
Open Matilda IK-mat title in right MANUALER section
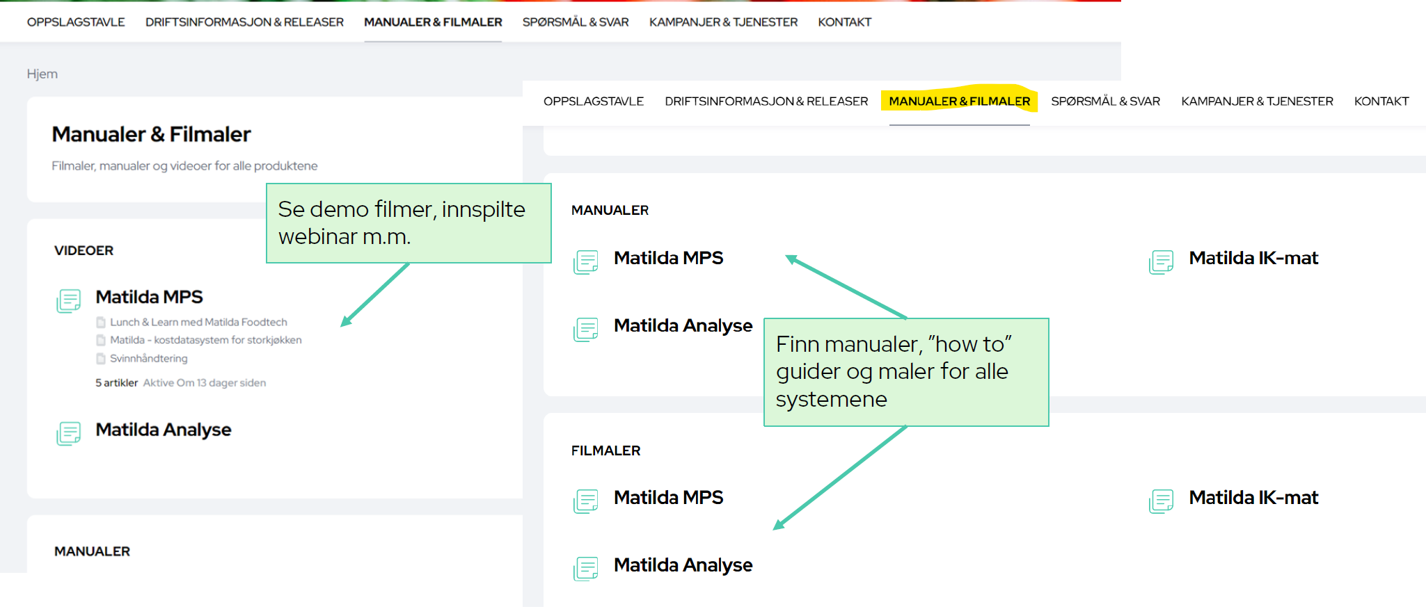click(x=1253, y=258)
